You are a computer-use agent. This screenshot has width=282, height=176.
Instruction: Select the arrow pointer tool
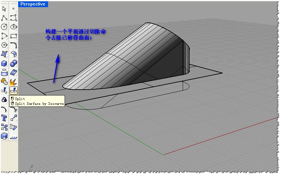point(4,9)
